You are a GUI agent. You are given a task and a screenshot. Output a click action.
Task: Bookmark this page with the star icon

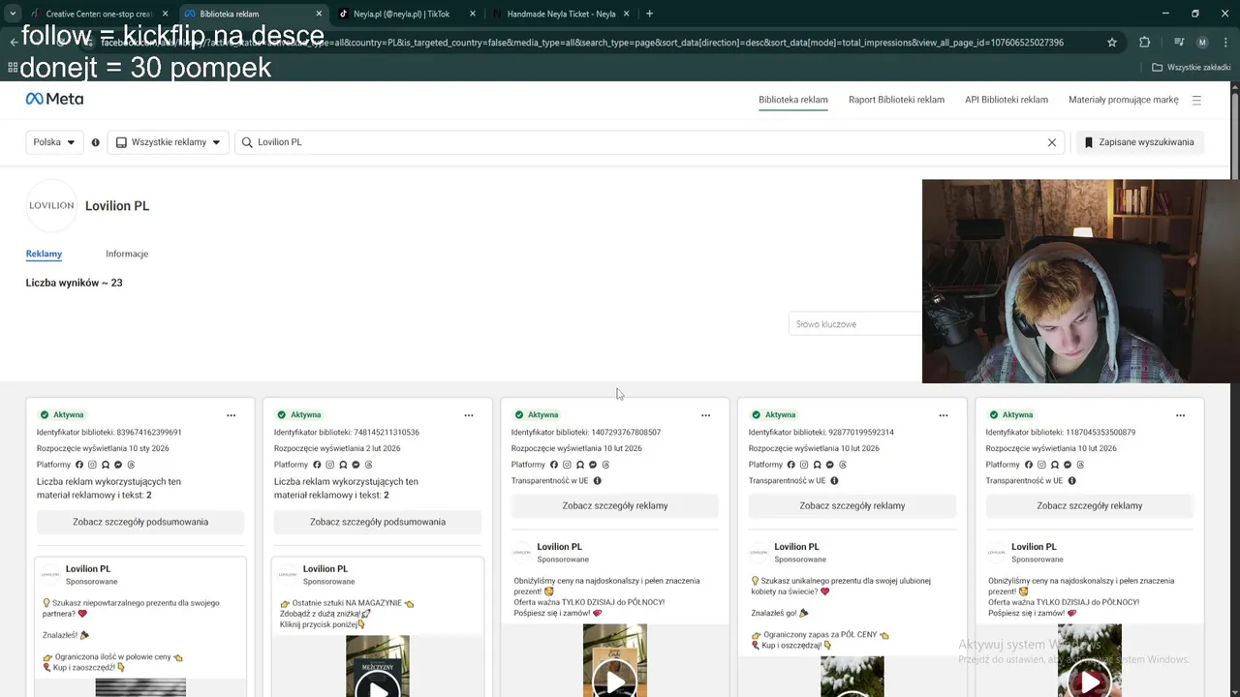point(1112,43)
